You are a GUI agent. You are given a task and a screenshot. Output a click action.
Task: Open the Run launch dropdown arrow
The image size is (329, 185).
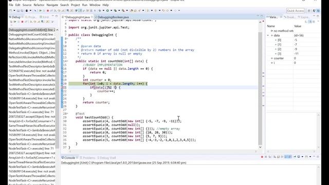(111, 10)
